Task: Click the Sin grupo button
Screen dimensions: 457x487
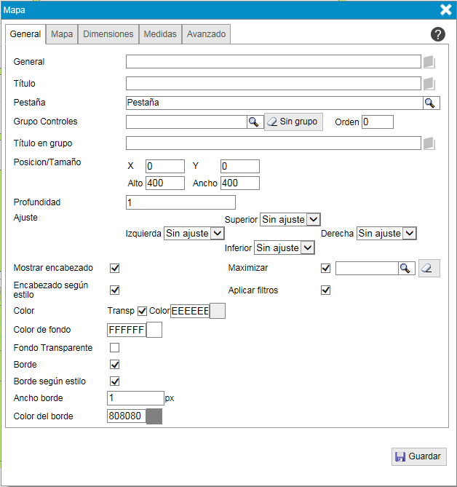Action: click(x=293, y=122)
